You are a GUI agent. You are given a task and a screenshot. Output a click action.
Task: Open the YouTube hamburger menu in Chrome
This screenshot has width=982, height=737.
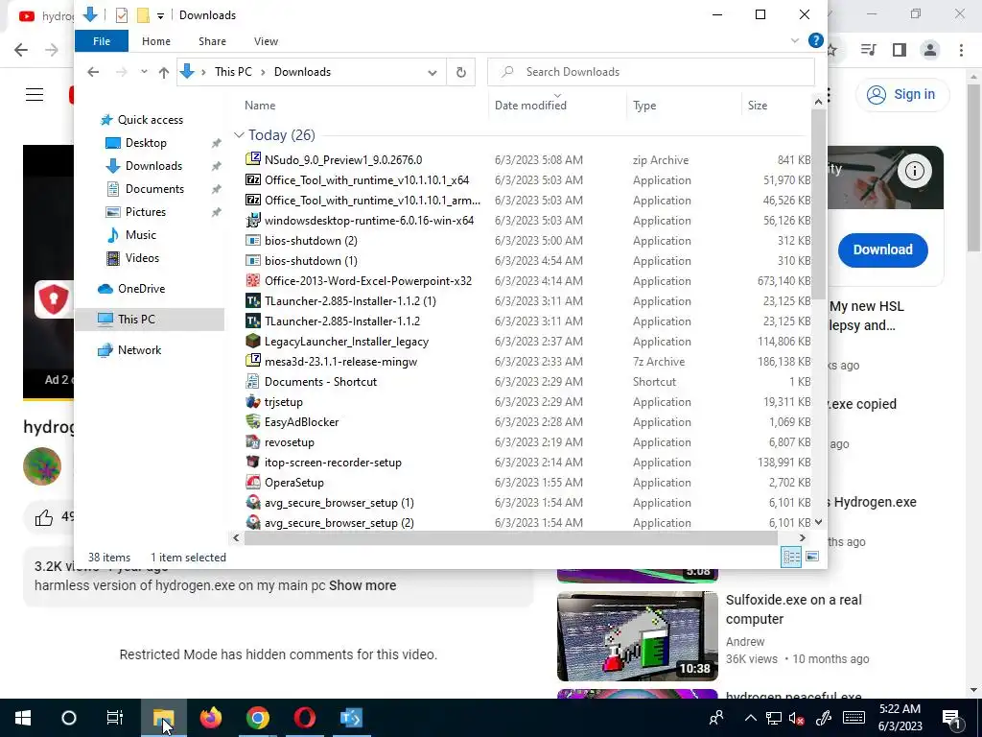[35, 95]
